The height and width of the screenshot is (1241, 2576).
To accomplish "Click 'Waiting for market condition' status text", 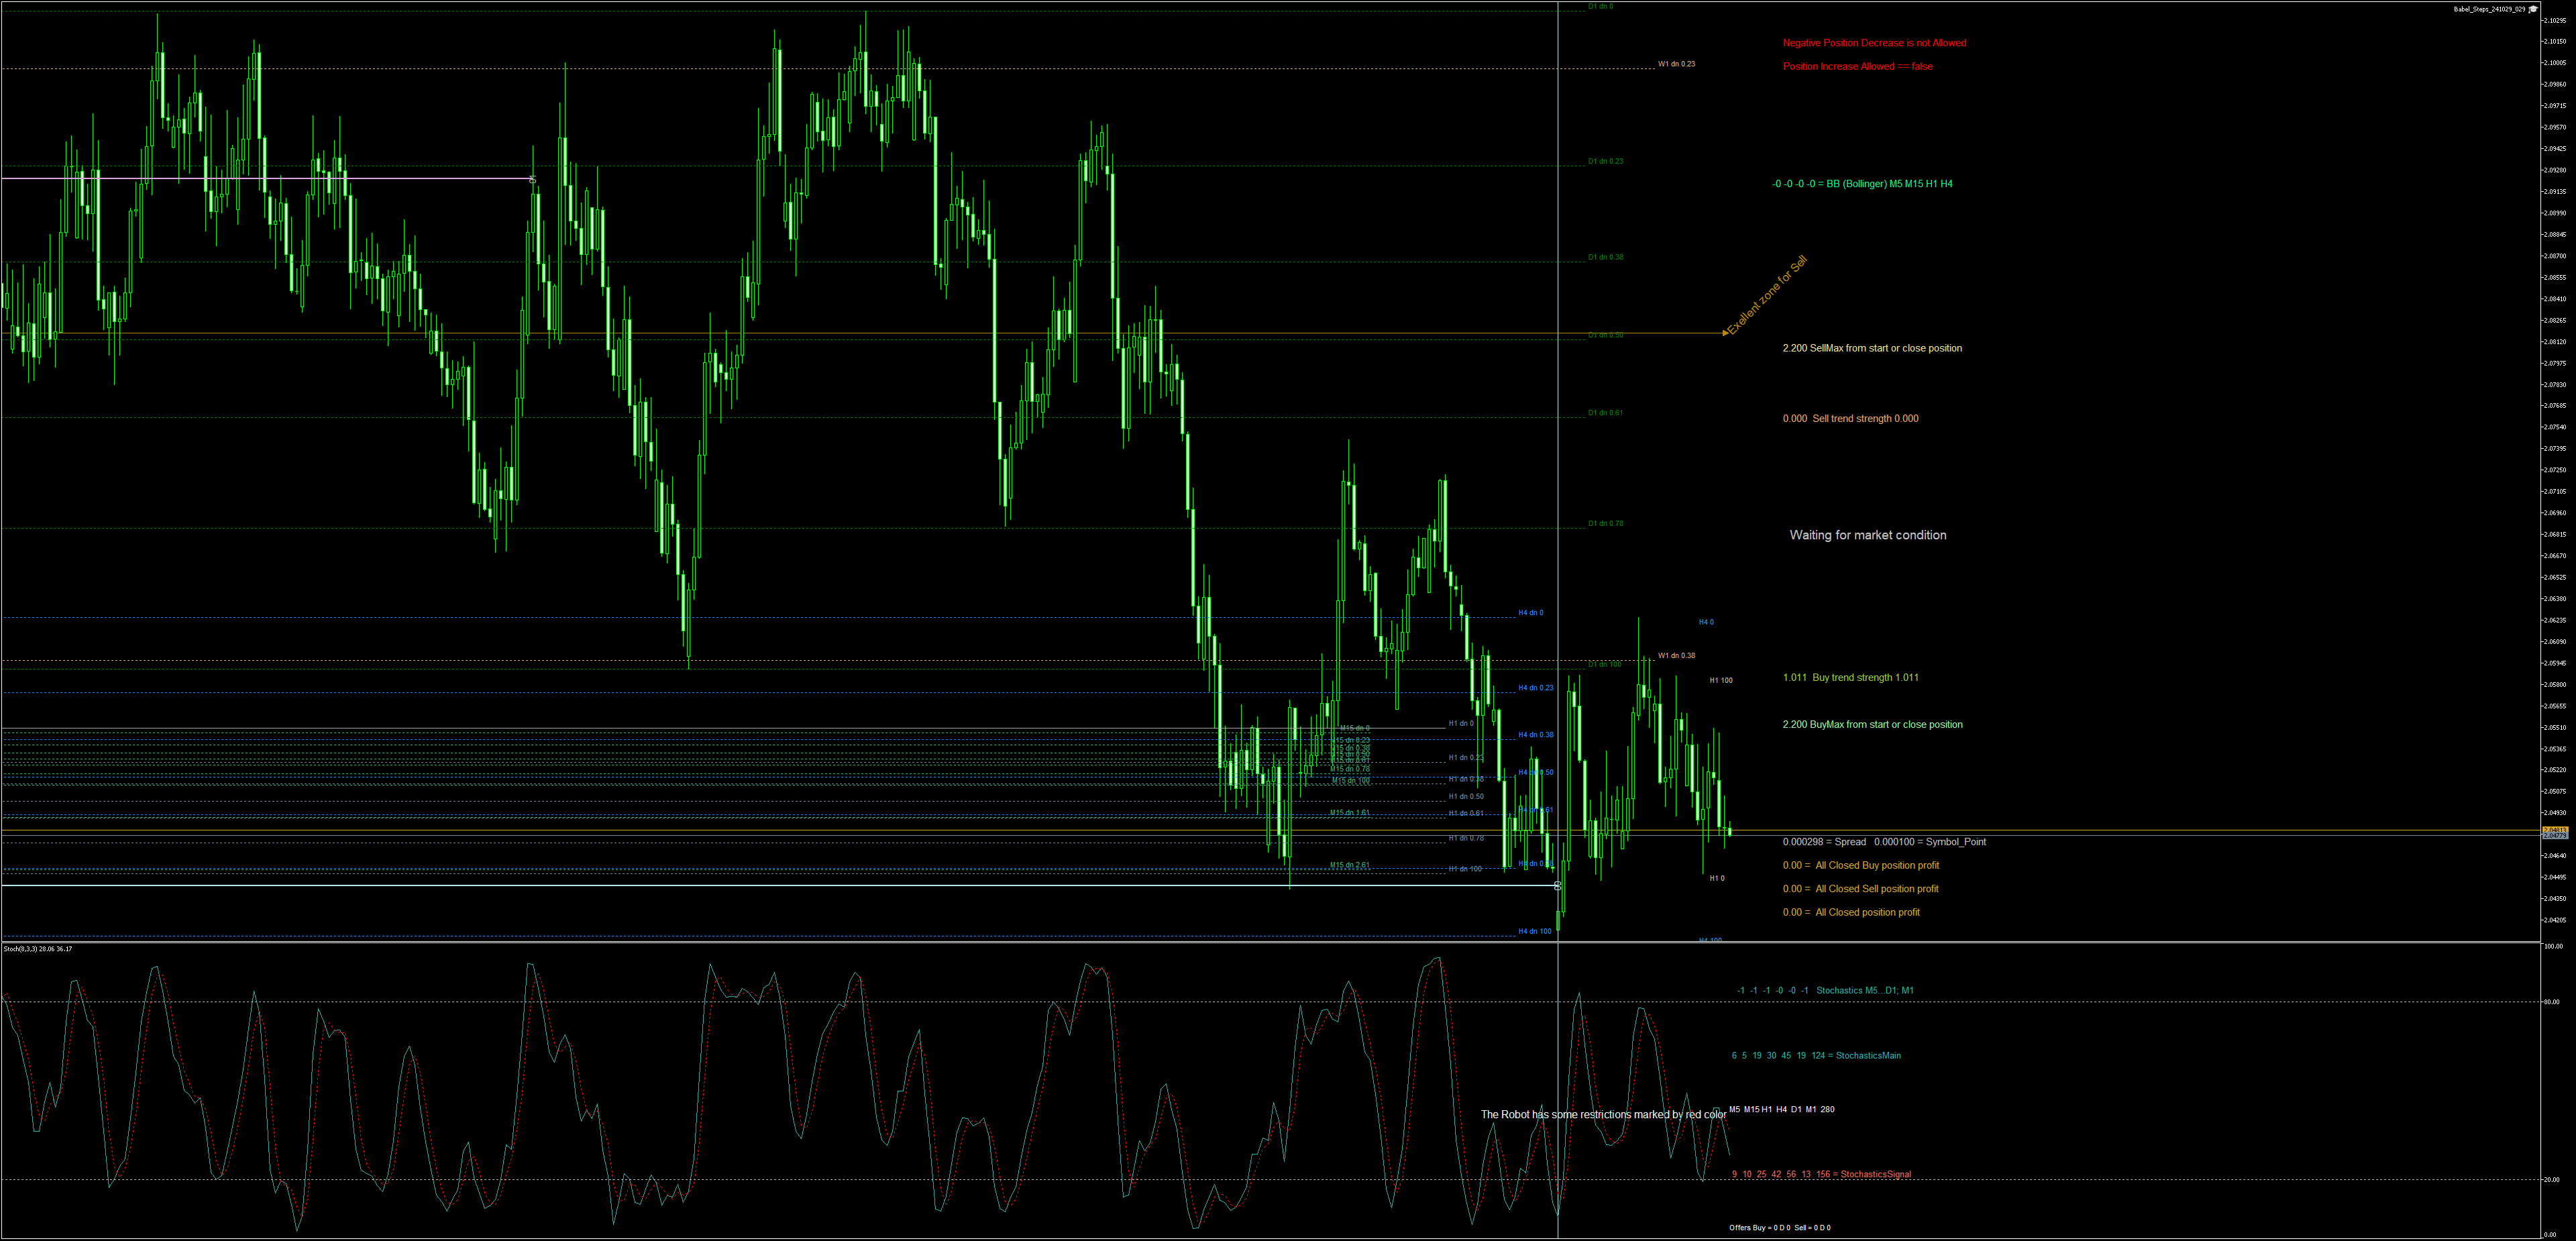I will click(x=1867, y=535).
